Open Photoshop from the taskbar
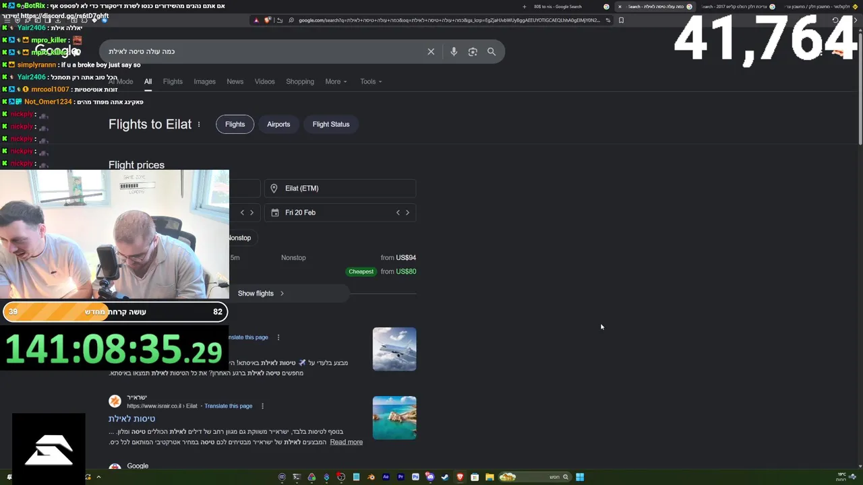863x485 pixels. pos(415,477)
